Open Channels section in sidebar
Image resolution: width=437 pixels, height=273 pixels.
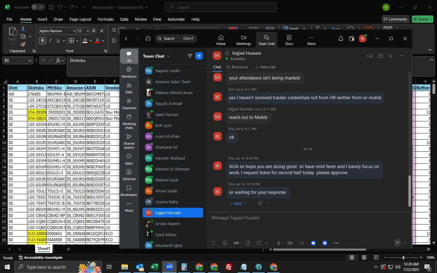coord(129,104)
